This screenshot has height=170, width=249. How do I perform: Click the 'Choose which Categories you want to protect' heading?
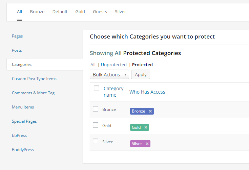pos(152,37)
